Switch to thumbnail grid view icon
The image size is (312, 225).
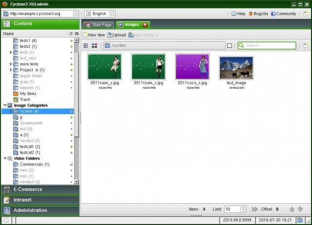coord(95,45)
